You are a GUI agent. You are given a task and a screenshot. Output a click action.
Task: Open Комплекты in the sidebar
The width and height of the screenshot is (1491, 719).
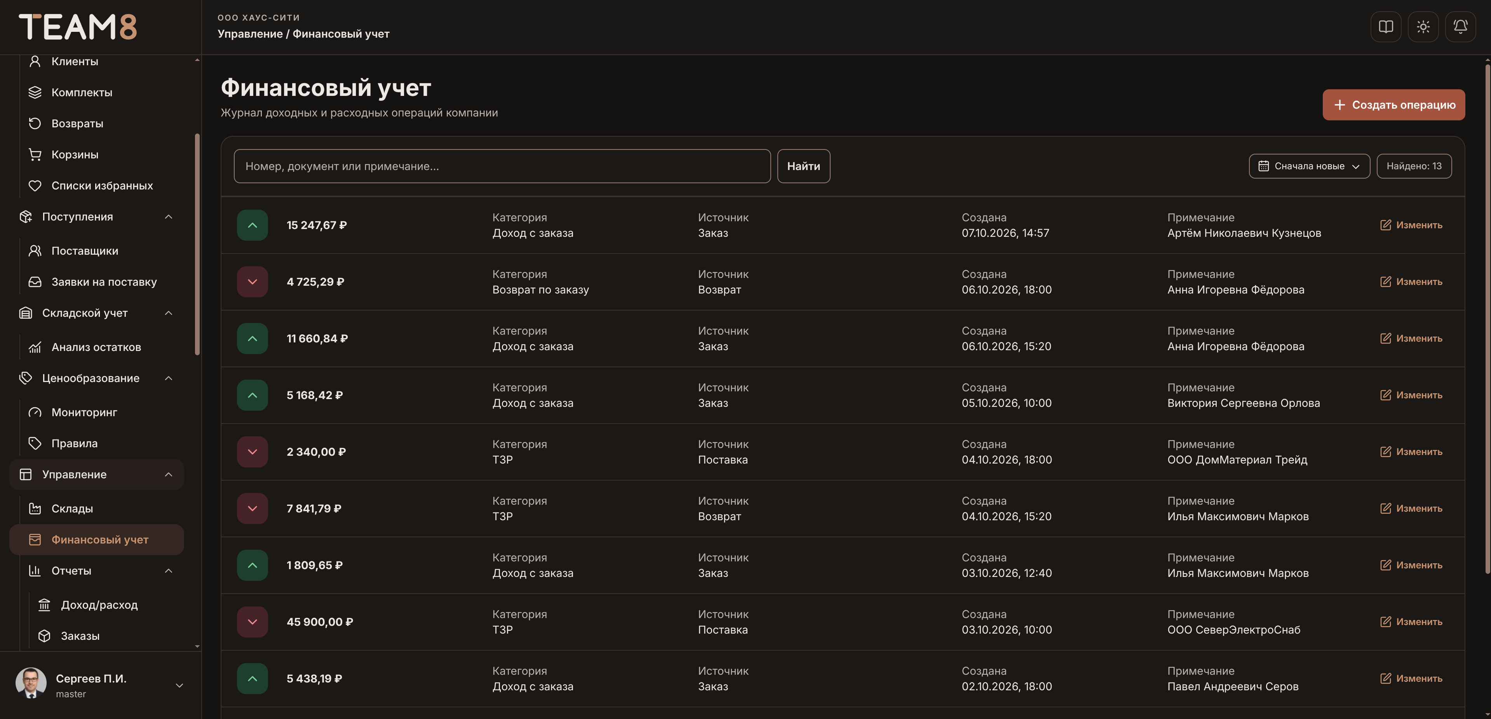pos(97,92)
